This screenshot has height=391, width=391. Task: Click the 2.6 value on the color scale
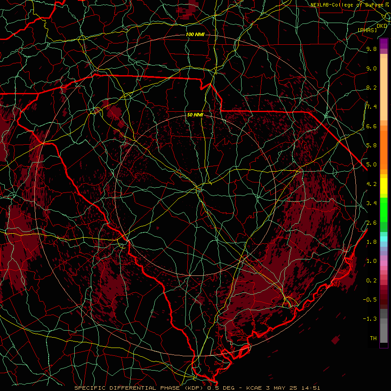[x=371, y=223]
